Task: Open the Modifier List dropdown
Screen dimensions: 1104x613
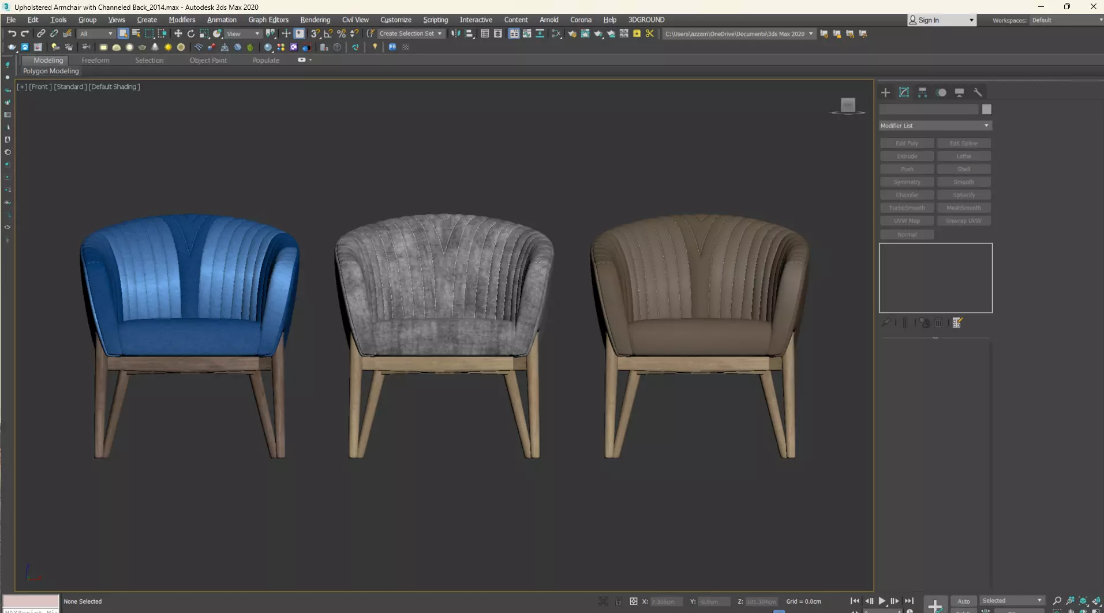Action: tap(935, 125)
